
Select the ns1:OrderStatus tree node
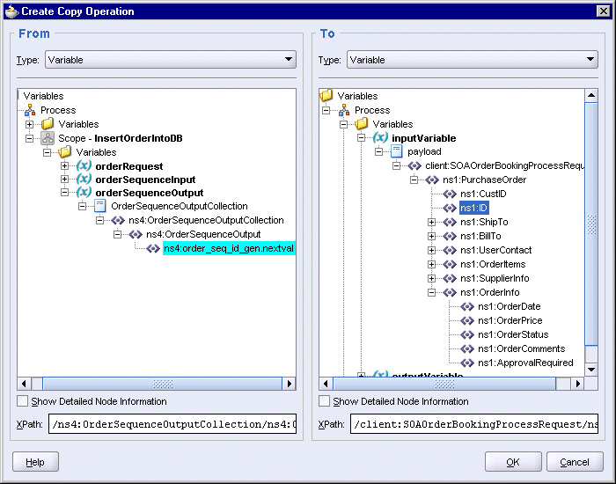tap(513, 334)
